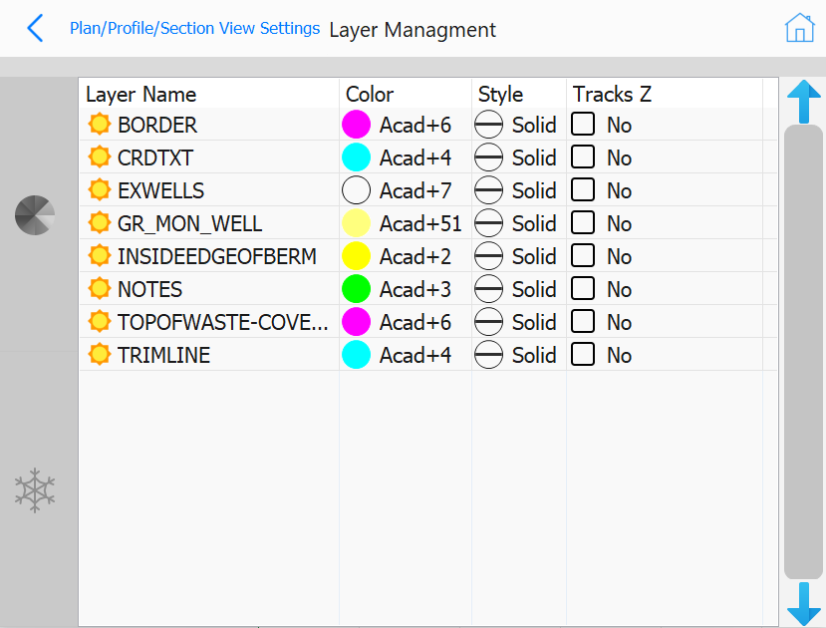The width and height of the screenshot is (826, 628).
Task: Click the grey color wheel sidebar icon
Action: 35,215
